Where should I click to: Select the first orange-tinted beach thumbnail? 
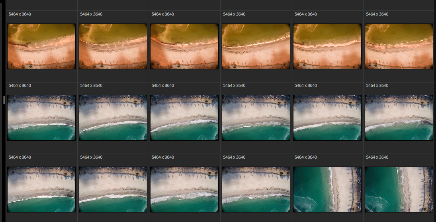41,47
